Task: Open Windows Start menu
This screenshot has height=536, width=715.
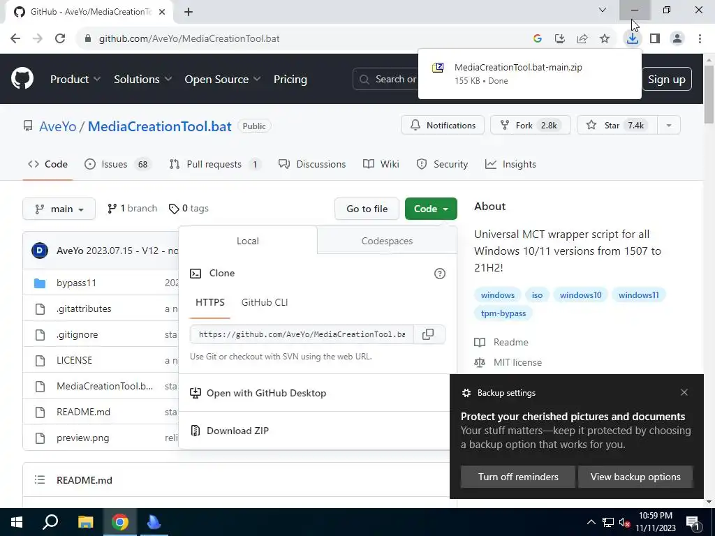Action: 17,522
